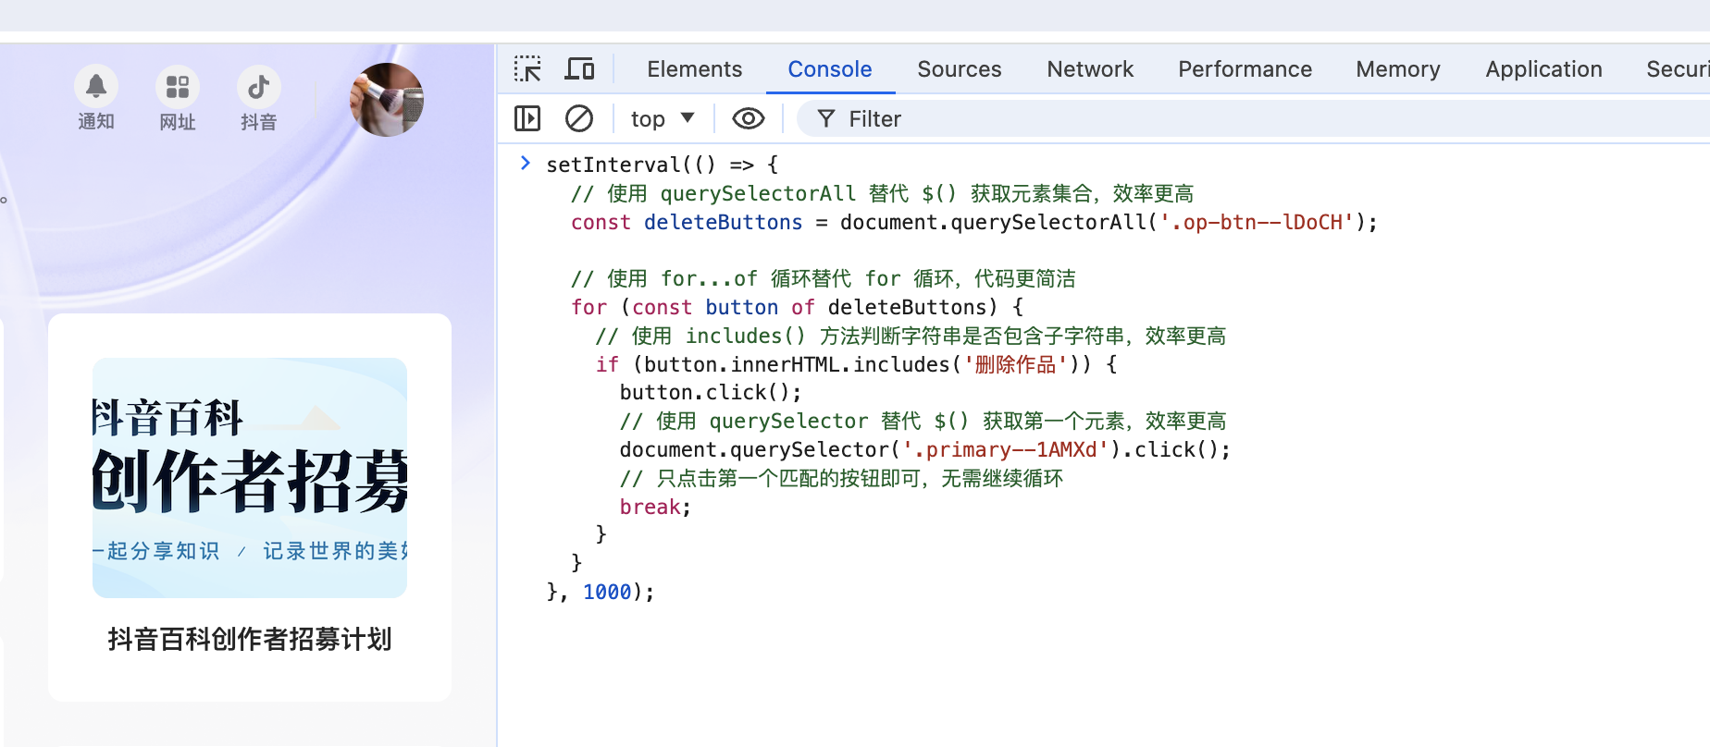This screenshot has width=1710, height=747.
Task: Click the 抖音百科创作者招募计划 title
Action: pos(250,639)
